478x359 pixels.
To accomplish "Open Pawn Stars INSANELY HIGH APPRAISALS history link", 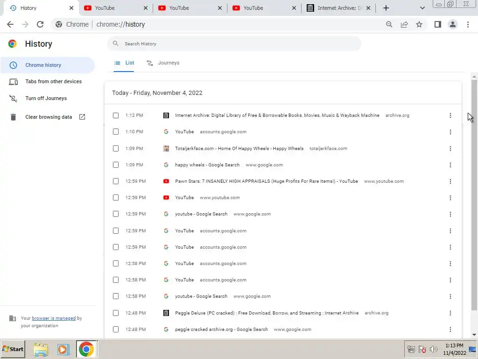I will click(x=267, y=181).
